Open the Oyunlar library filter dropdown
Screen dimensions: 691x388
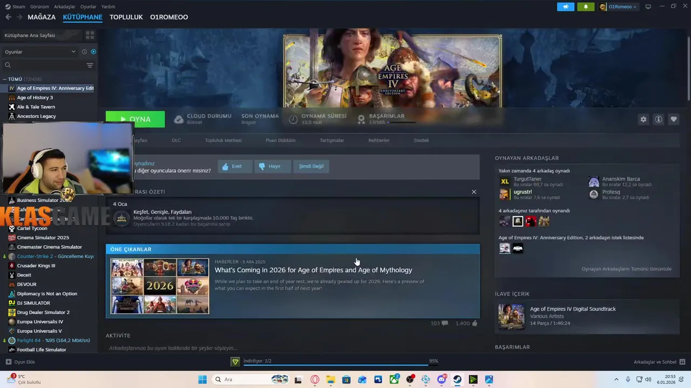point(40,52)
